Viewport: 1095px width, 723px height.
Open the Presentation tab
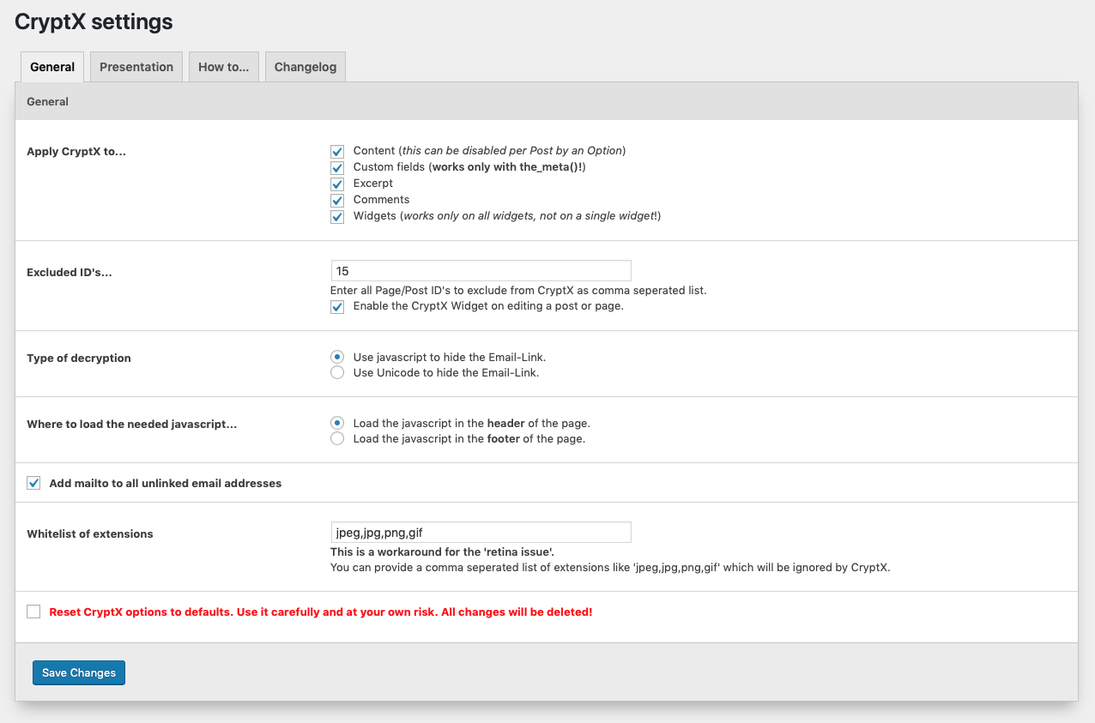136,67
